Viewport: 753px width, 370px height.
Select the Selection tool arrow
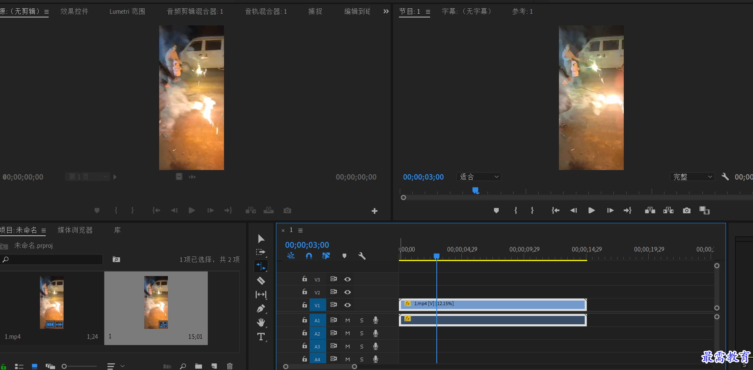[261, 239]
